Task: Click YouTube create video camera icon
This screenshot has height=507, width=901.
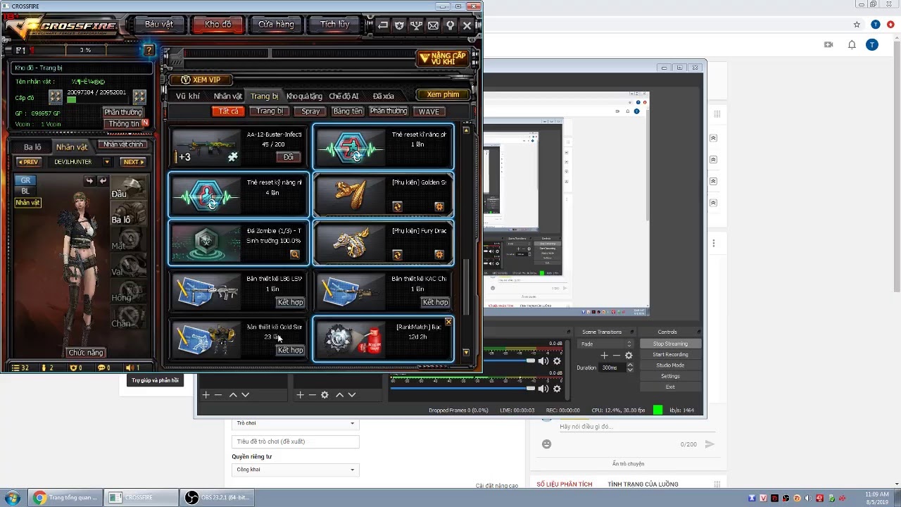Action: 828,44
